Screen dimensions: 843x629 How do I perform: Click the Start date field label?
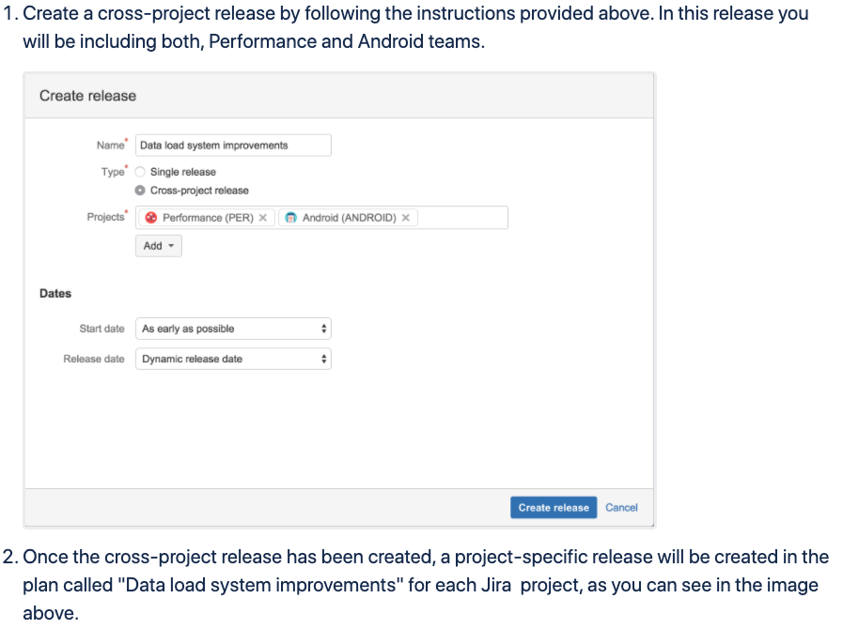101,329
